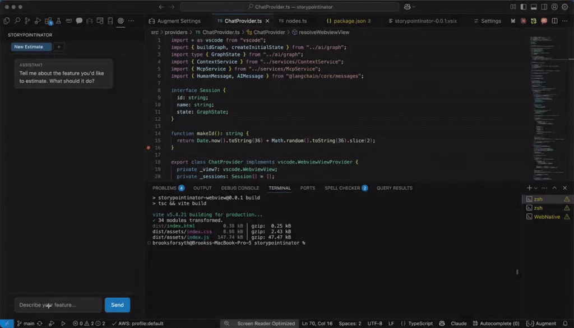Viewport: 574px width, 328px height.
Task: Open errors and warnings count in status bar
Action: [x=89, y=324]
